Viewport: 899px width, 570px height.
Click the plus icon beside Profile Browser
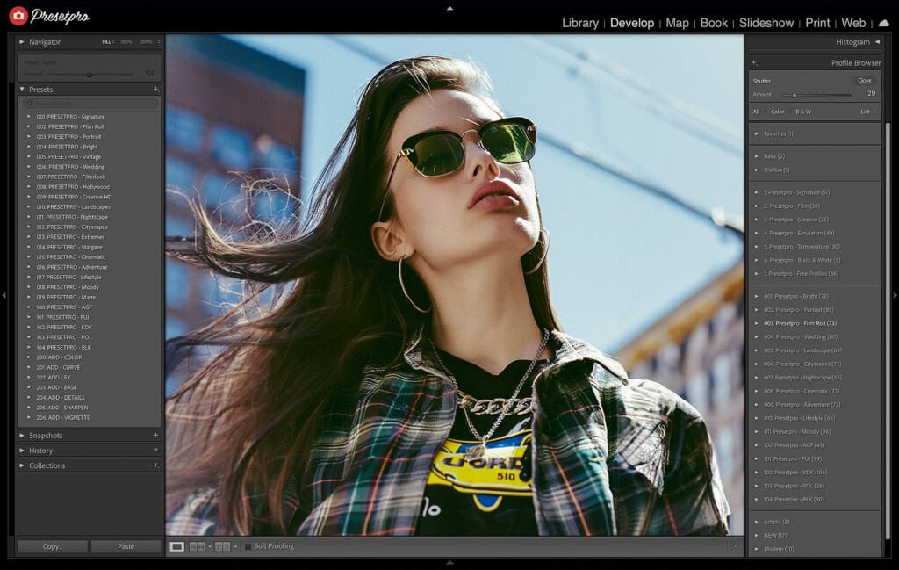click(754, 63)
